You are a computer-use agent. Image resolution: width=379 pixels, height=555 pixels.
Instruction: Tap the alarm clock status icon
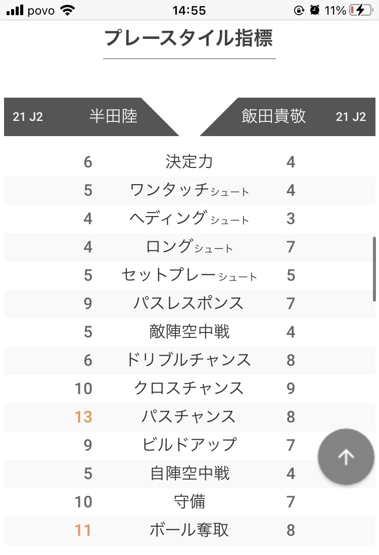[315, 10]
